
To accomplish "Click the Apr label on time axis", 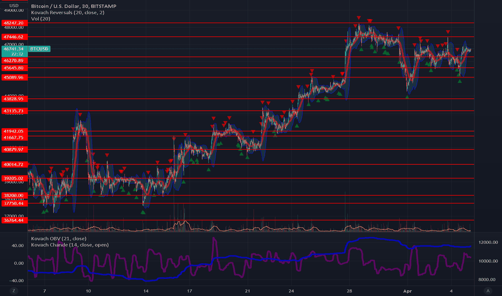I will (407, 291).
